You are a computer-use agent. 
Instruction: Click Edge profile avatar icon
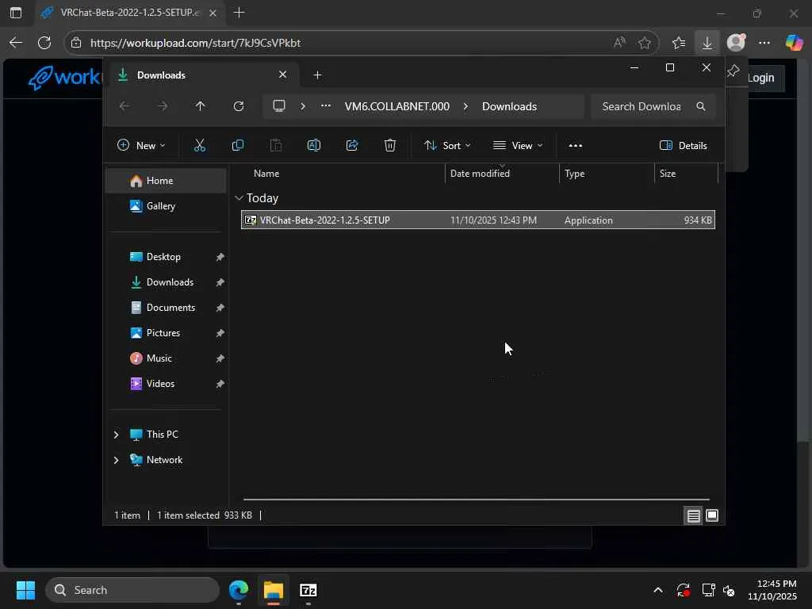(x=736, y=42)
